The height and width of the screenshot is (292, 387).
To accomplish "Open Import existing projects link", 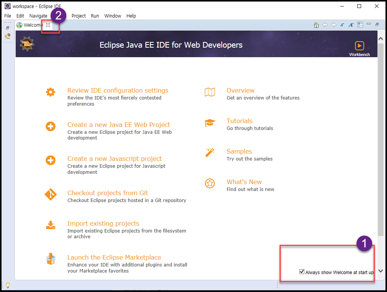I will tap(103, 223).
